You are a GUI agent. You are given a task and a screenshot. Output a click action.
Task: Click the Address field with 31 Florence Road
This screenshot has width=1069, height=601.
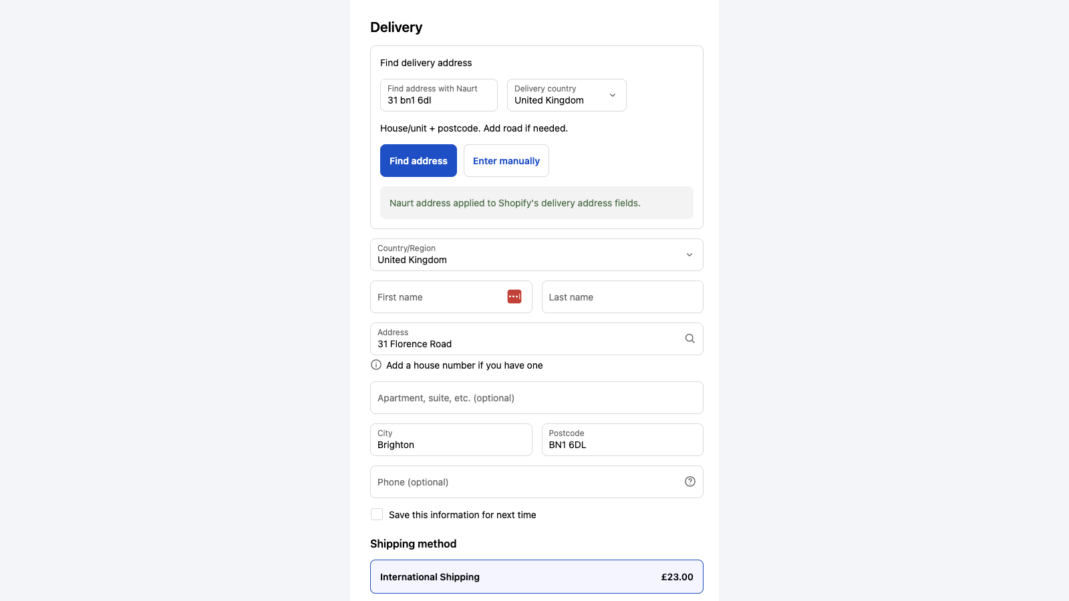(537, 339)
